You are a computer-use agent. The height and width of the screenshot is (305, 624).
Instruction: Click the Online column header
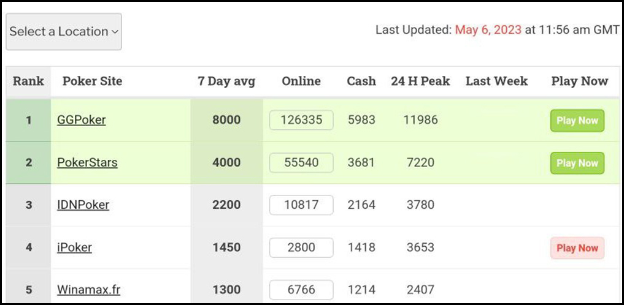point(301,81)
